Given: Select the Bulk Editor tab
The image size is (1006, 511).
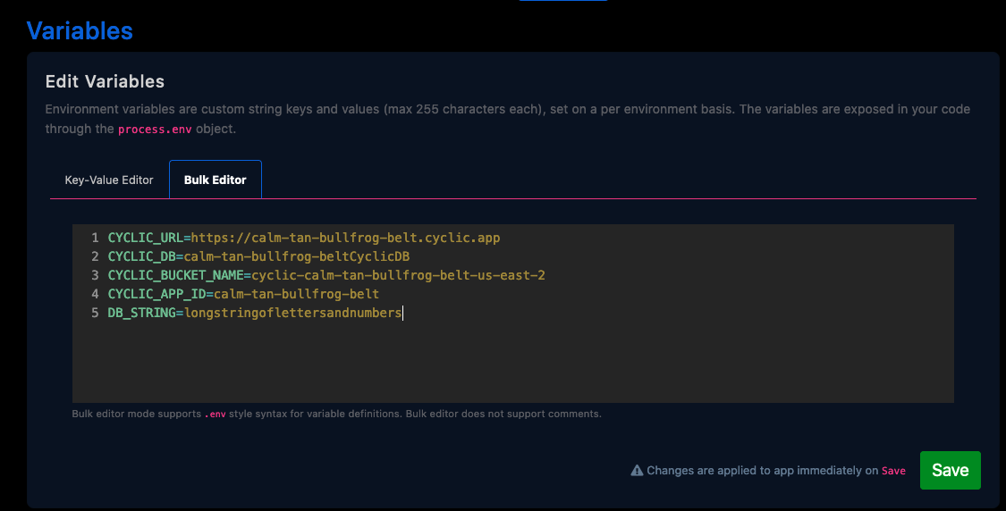Looking at the screenshot, I should [x=215, y=180].
